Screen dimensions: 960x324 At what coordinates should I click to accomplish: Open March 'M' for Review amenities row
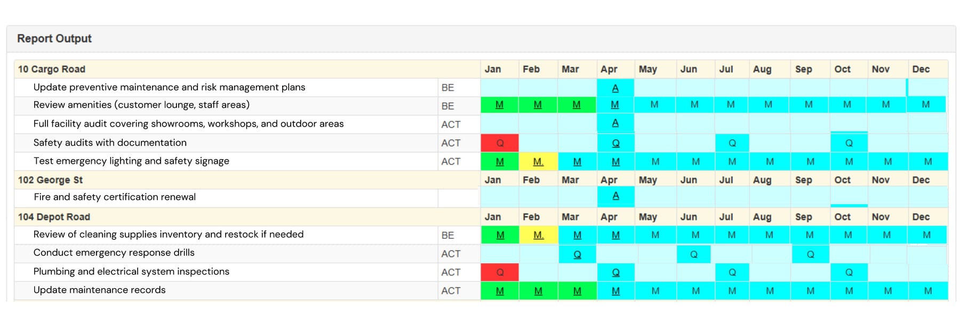(577, 105)
